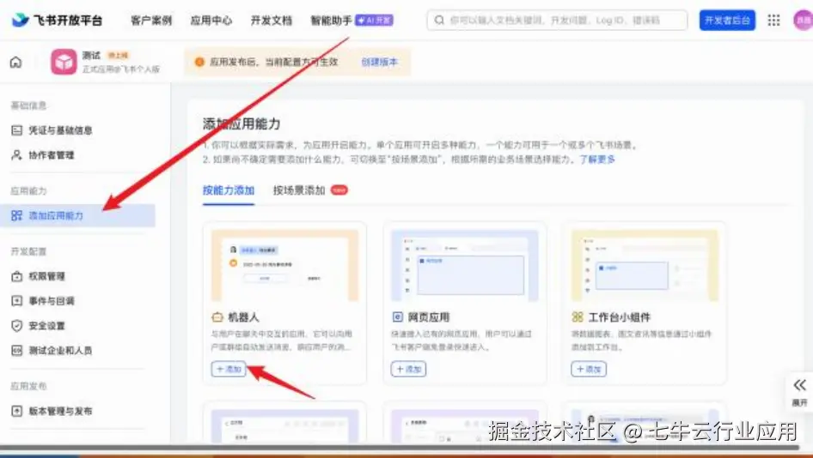This screenshot has height=458, width=813.
Task: Click the 事件与回调 icon
Action: coord(16,301)
